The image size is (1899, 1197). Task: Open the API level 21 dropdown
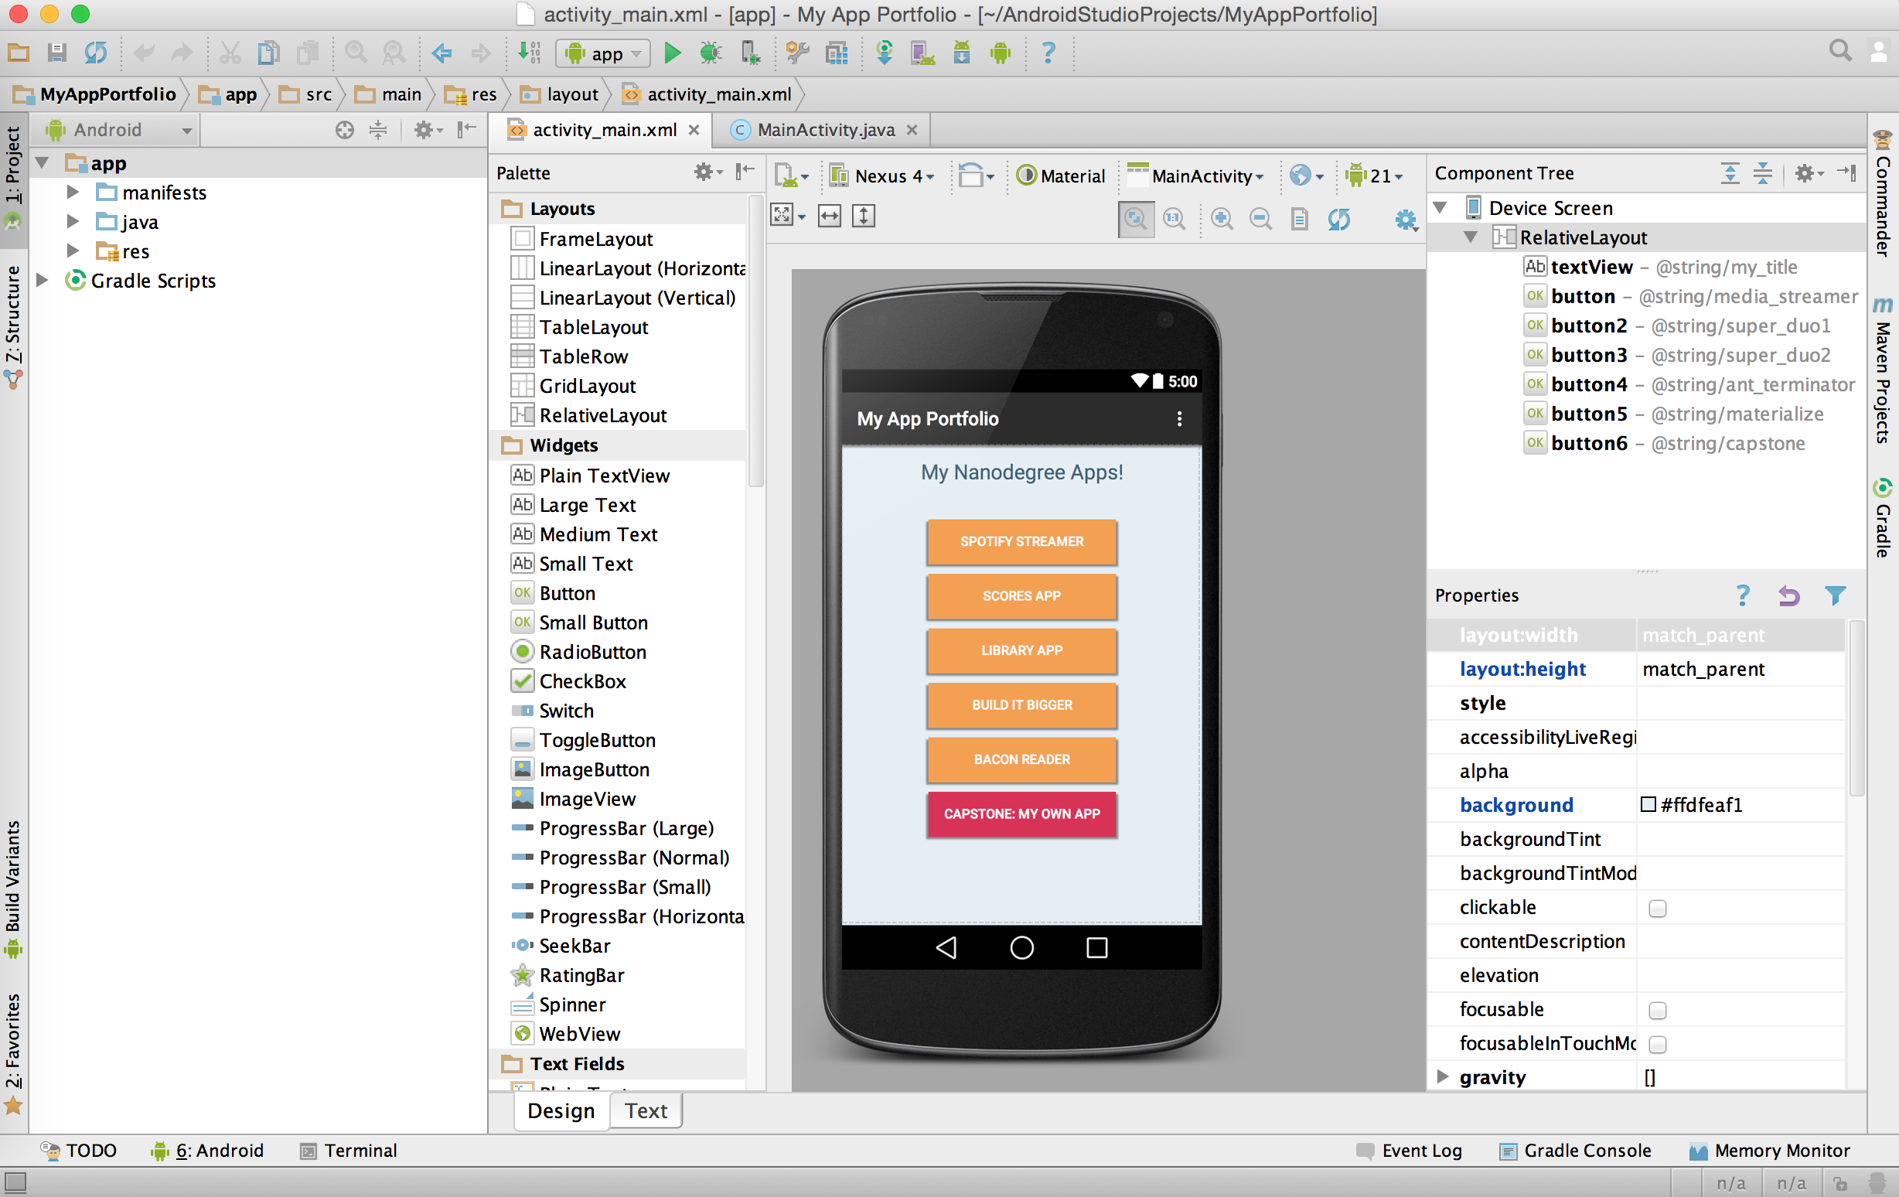coord(1374,176)
